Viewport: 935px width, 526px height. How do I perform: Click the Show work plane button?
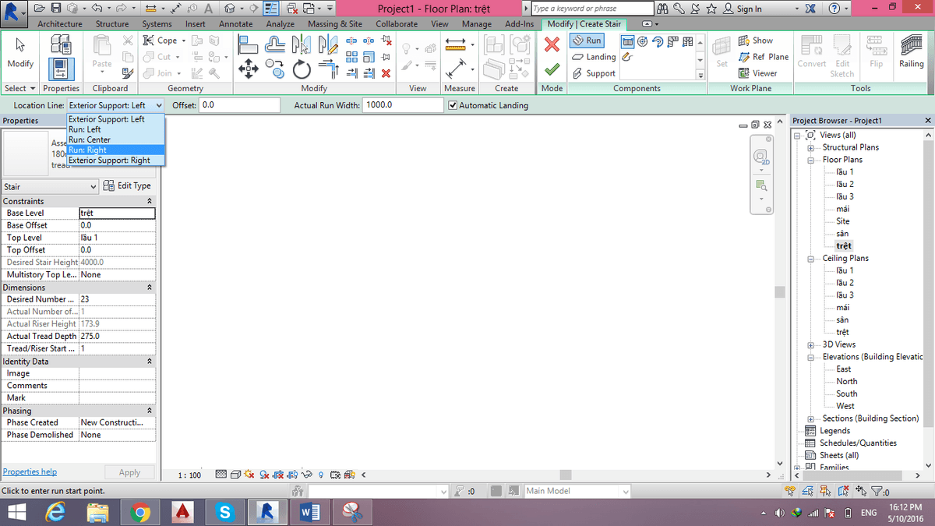tap(756, 41)
